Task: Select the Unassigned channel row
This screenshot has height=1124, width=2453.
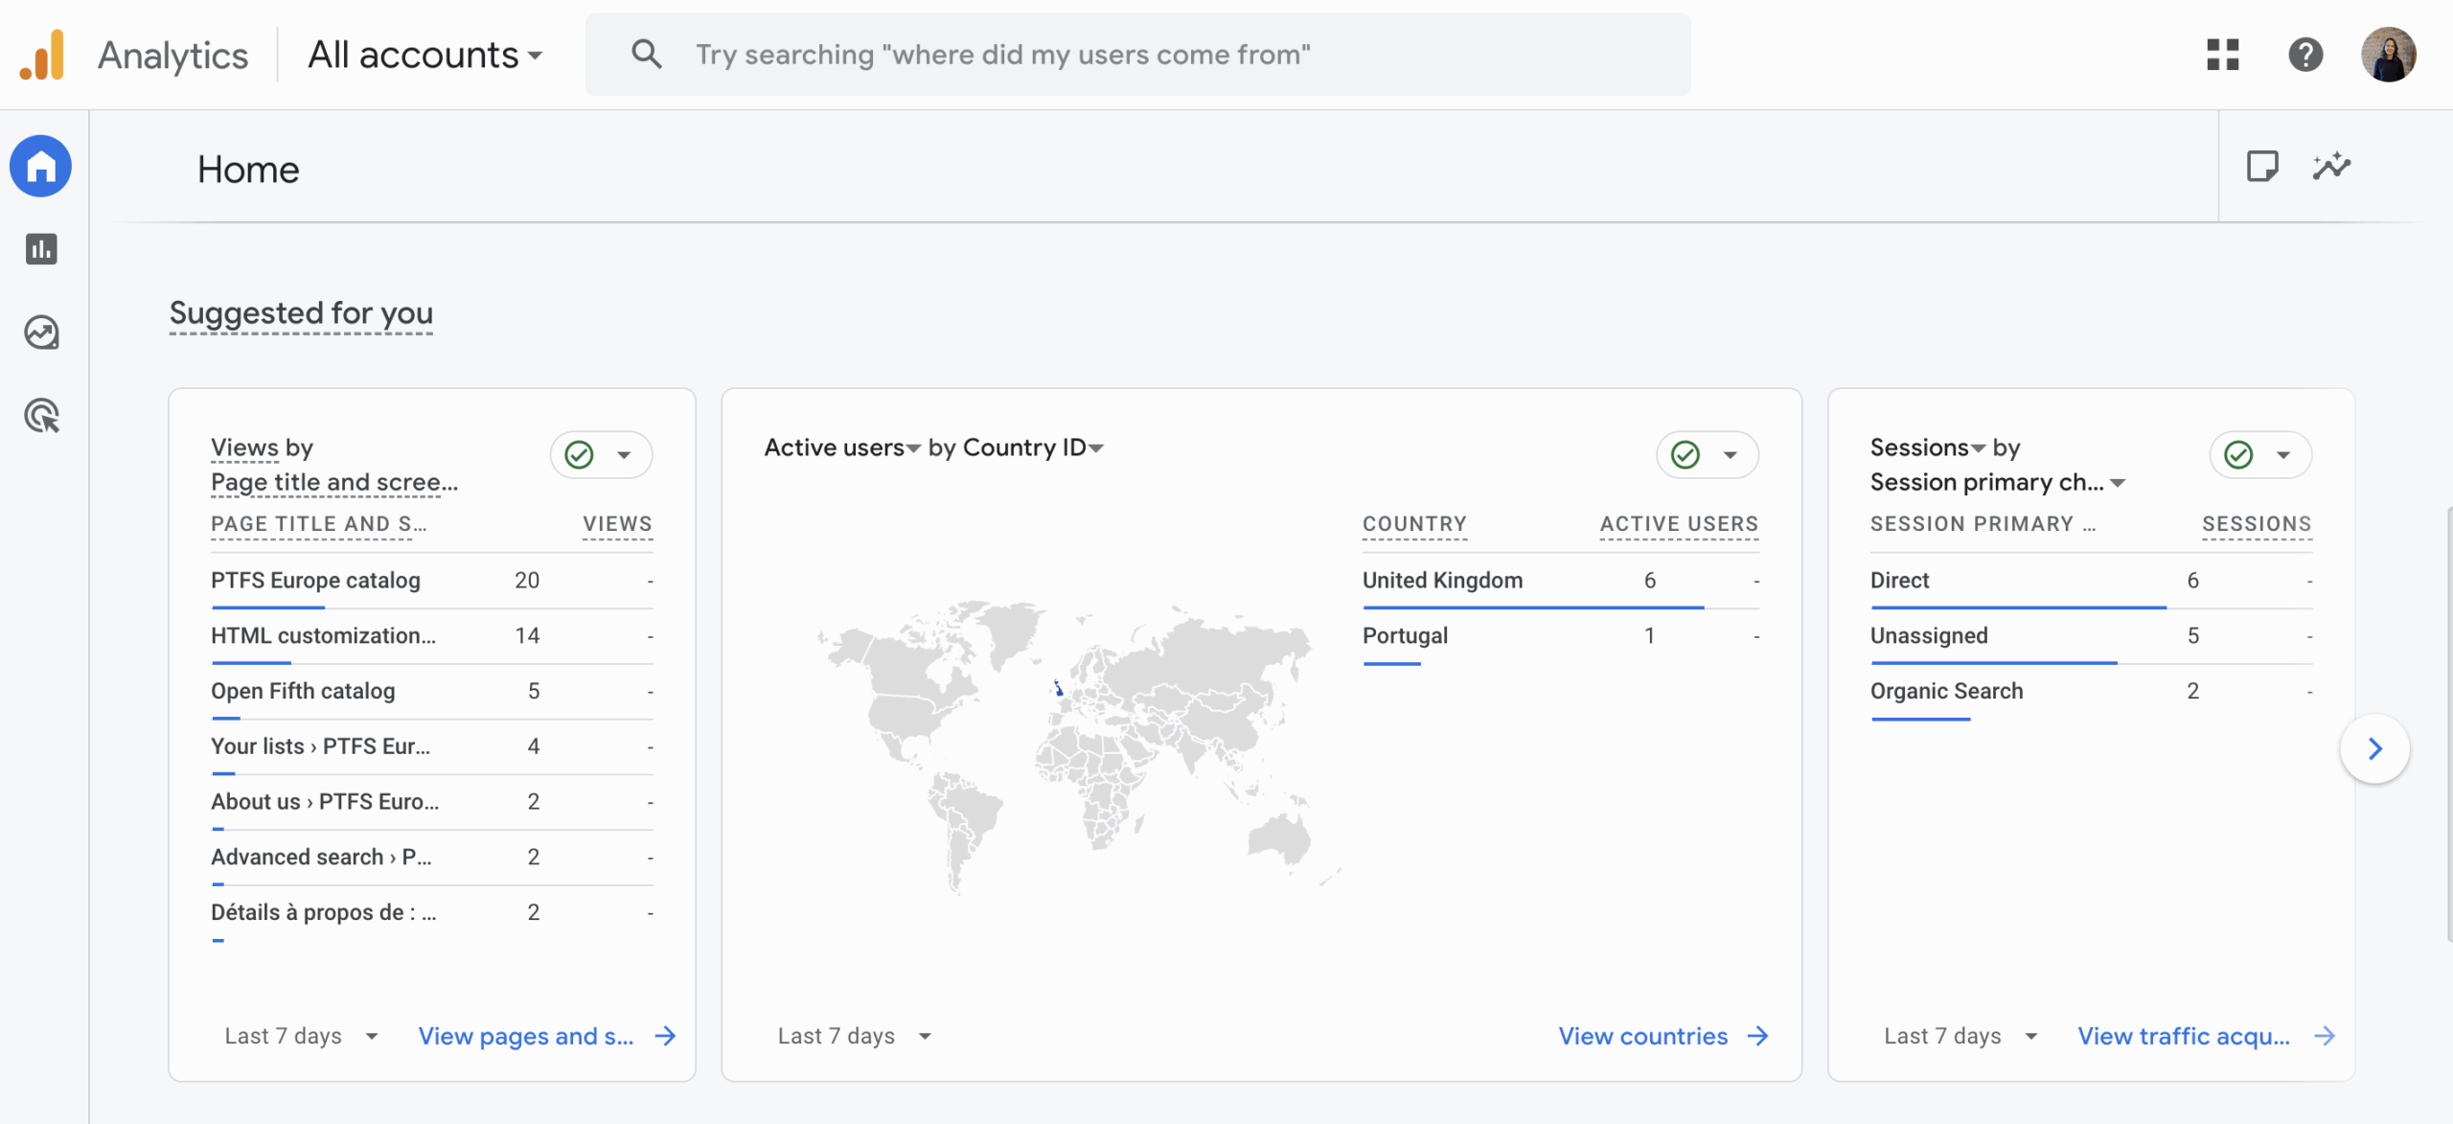Action: pyautogui.click(x=2091, y=636)
